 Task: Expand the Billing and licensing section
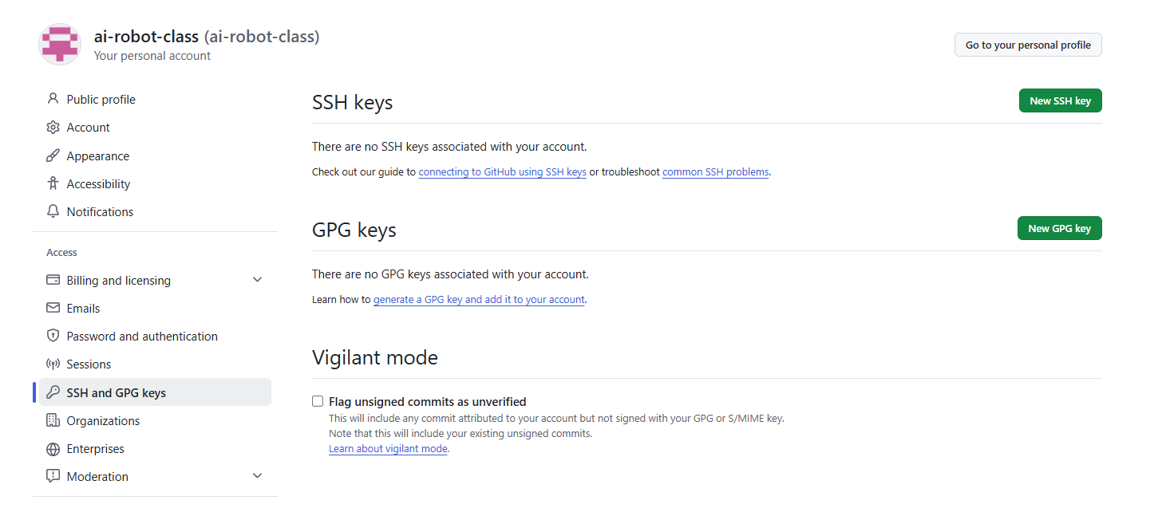[257, 279]
